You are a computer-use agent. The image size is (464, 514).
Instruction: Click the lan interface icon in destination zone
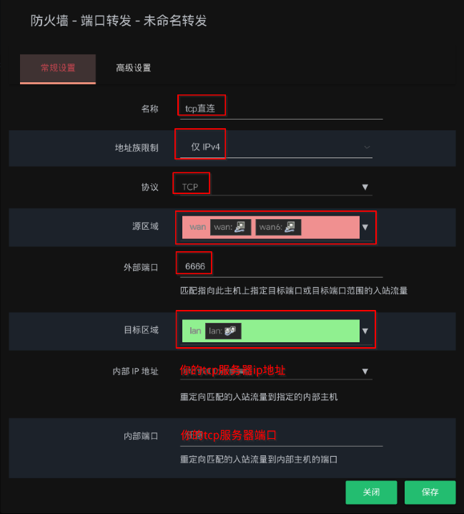click(x=230, y=331)
